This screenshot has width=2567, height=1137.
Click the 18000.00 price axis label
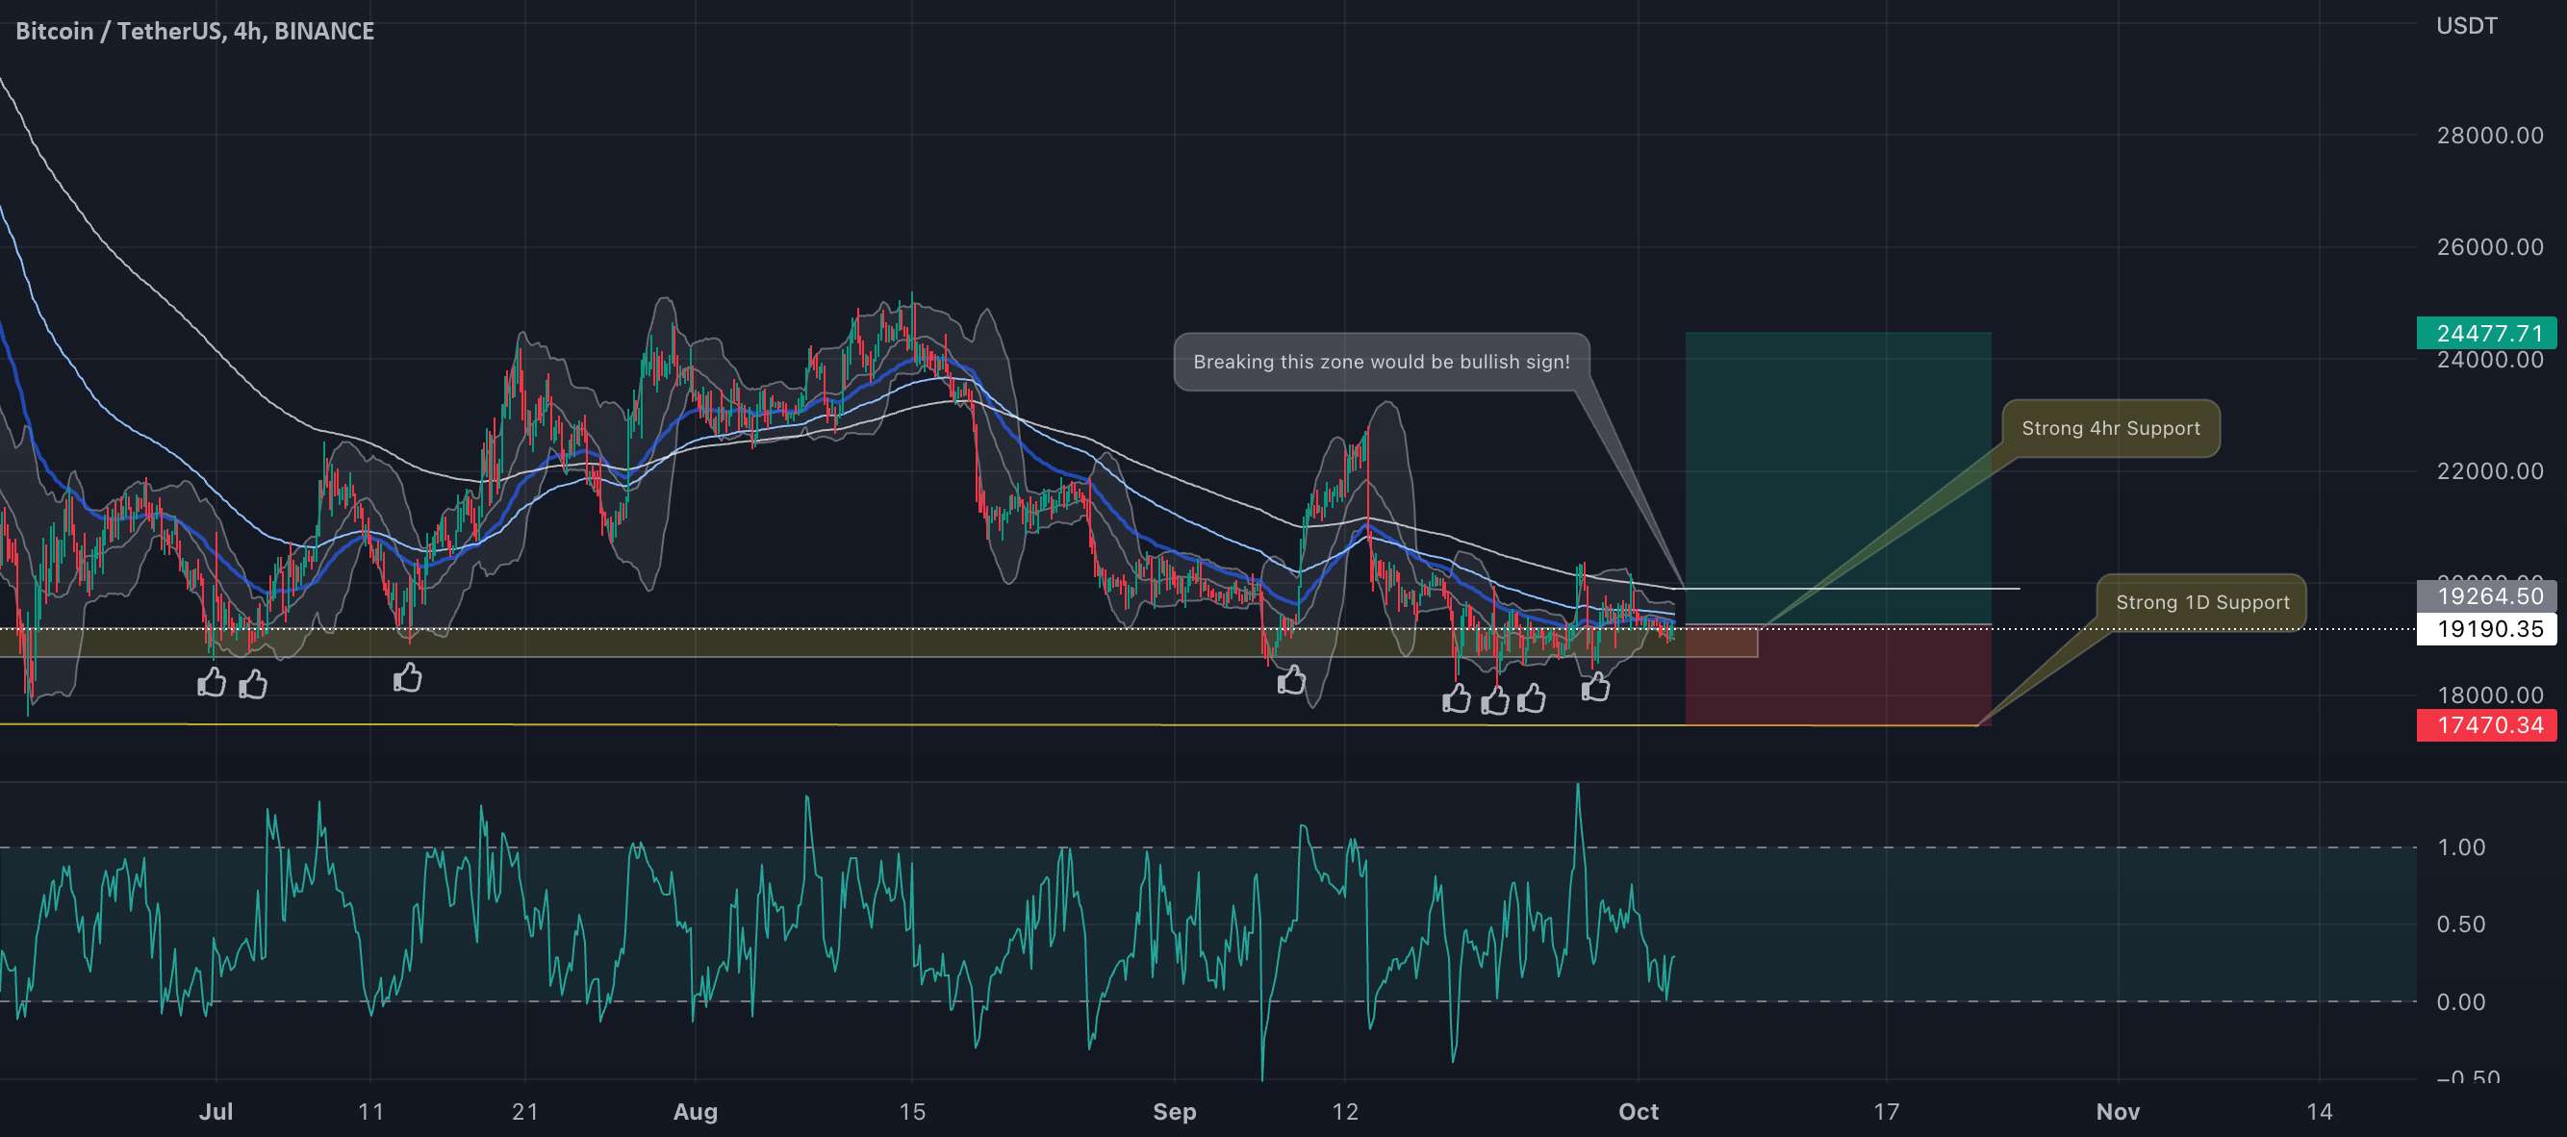click(2489, 695)
